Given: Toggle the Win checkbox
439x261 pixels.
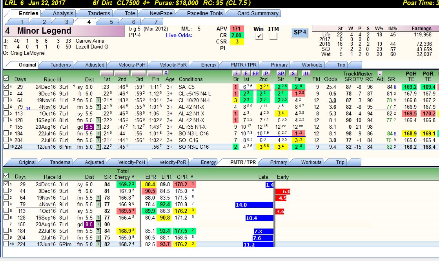Looking at the screenshot, I should [259, 36].
